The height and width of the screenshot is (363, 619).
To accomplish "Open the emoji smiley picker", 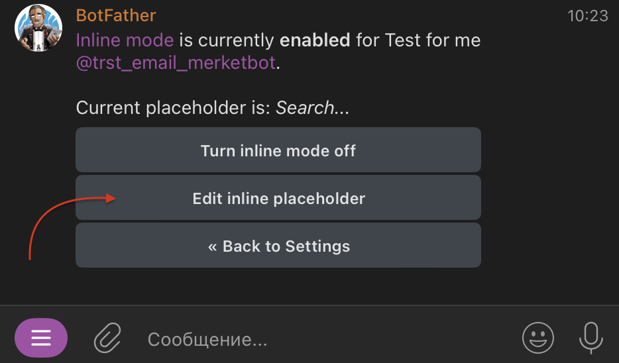I will pyautogui.click(x=537, y=338).
